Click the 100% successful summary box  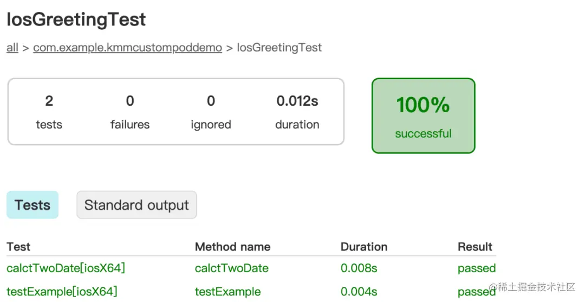click(423, 115)
